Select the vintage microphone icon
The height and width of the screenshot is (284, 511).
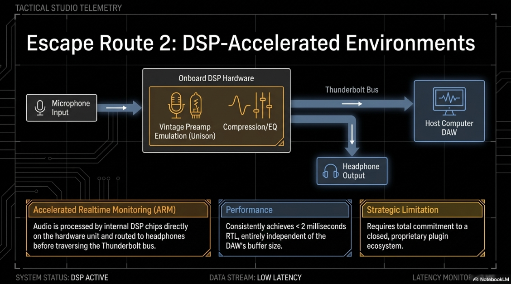pyautogui.click(x=176, y=105)
